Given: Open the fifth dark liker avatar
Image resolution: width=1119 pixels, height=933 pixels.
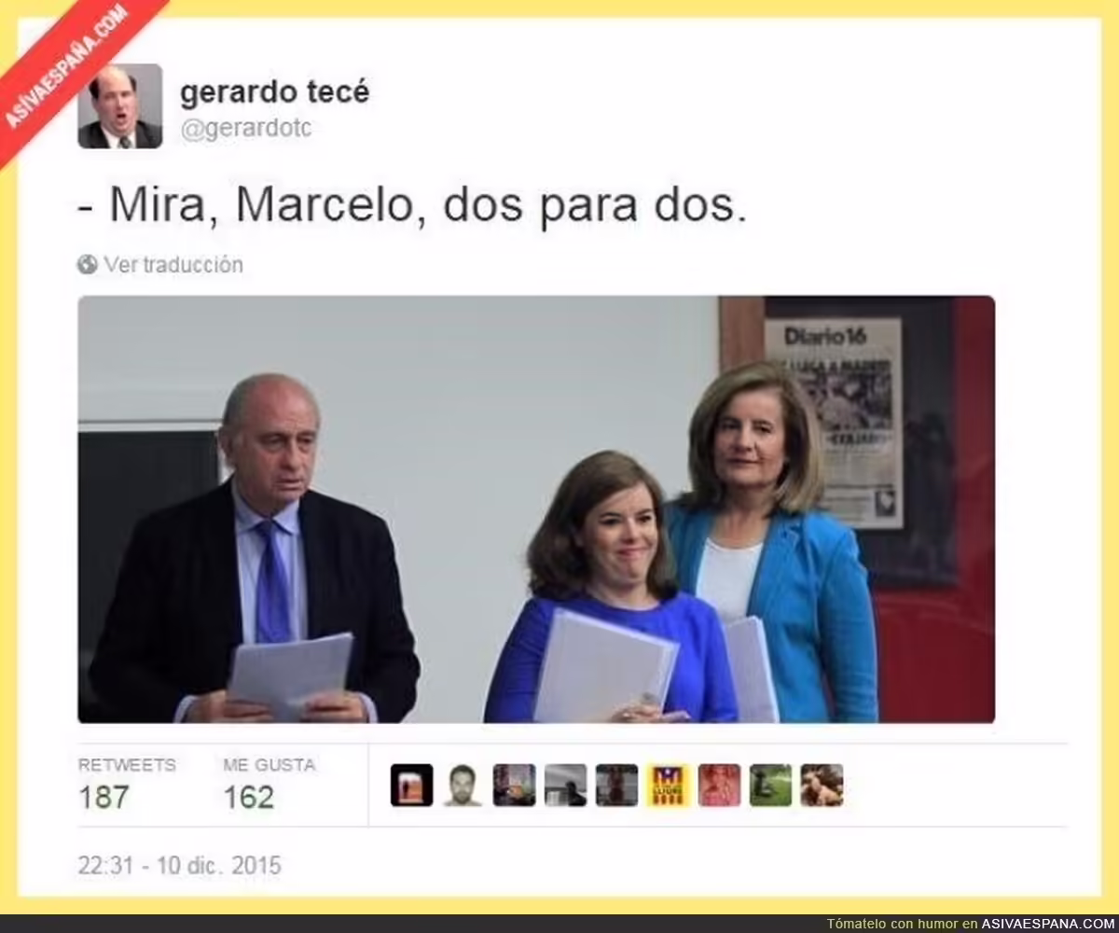Looking at the screenshot, I should coord(616,785).
